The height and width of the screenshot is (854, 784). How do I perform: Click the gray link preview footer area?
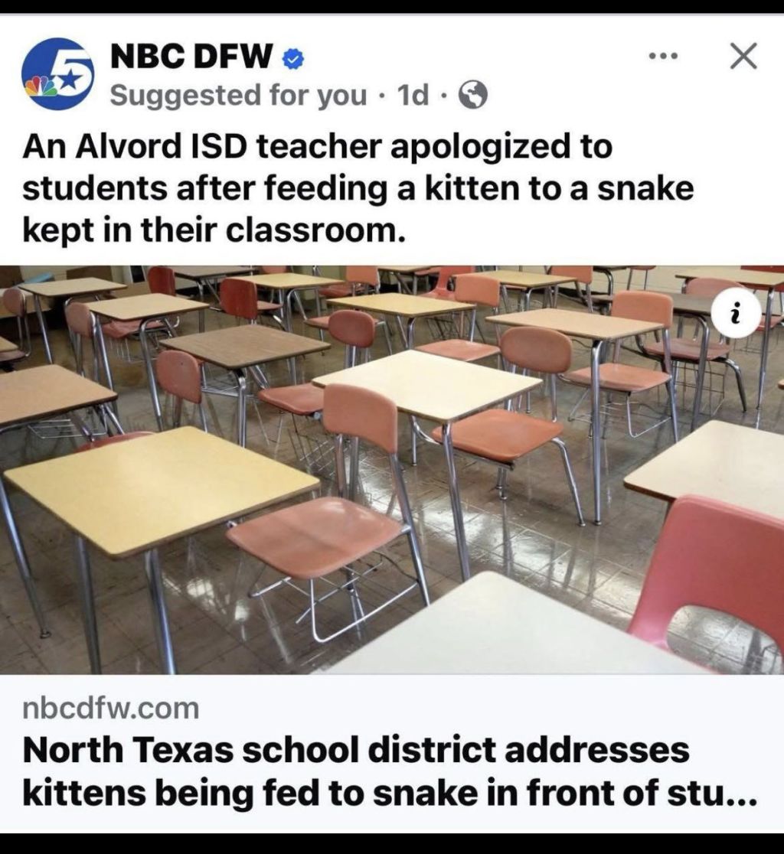coord(392,754)
